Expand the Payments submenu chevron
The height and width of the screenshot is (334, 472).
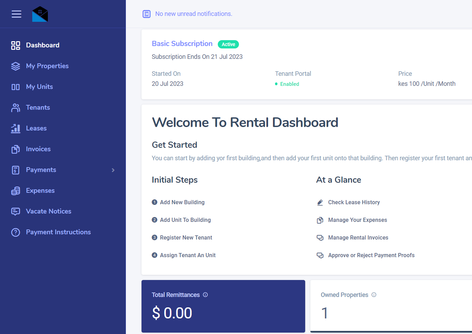[113, 170]
